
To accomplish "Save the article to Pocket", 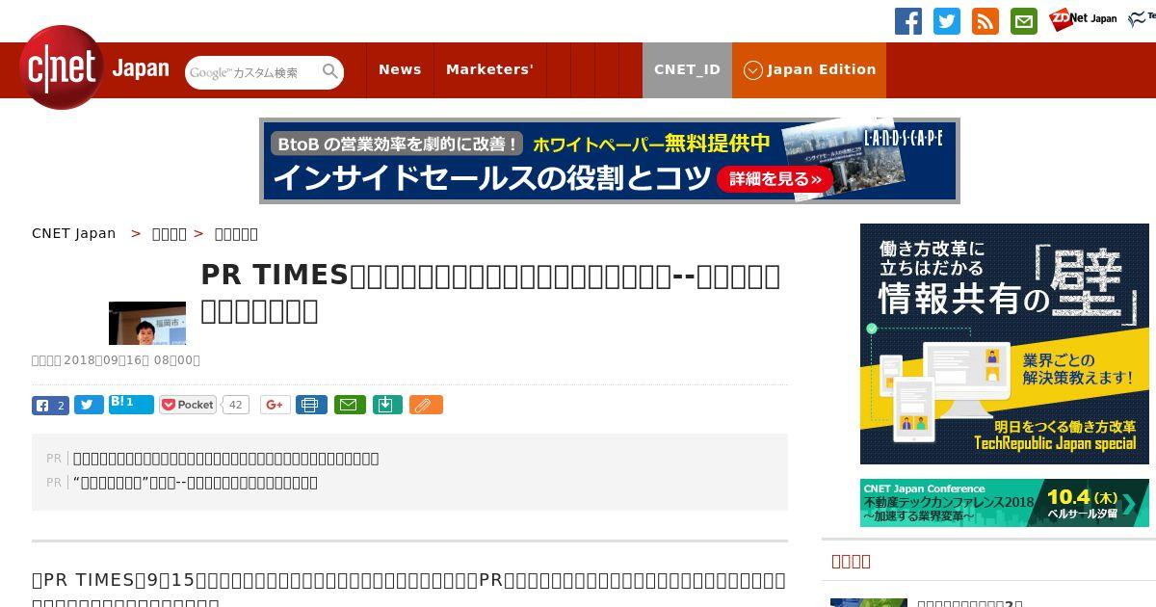I will tap(188, 405).
